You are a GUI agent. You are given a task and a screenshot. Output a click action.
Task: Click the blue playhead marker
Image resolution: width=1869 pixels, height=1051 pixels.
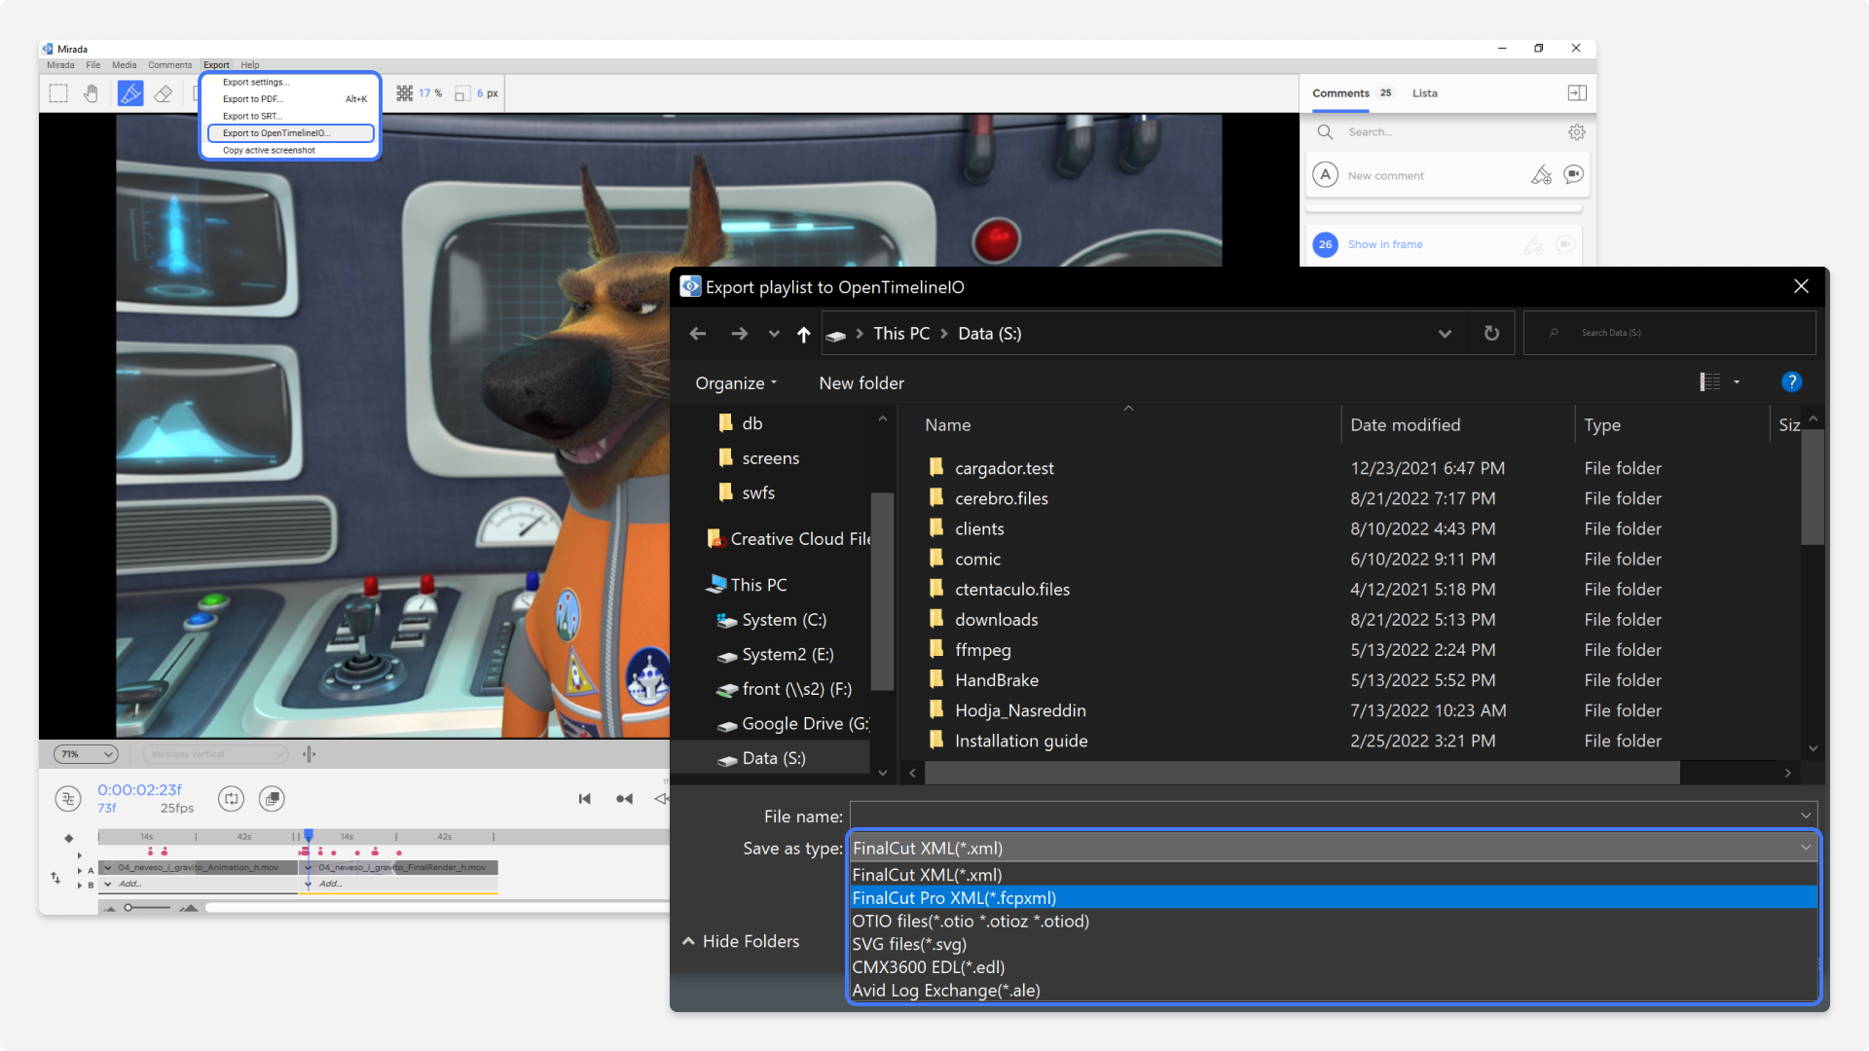[309, 835]
